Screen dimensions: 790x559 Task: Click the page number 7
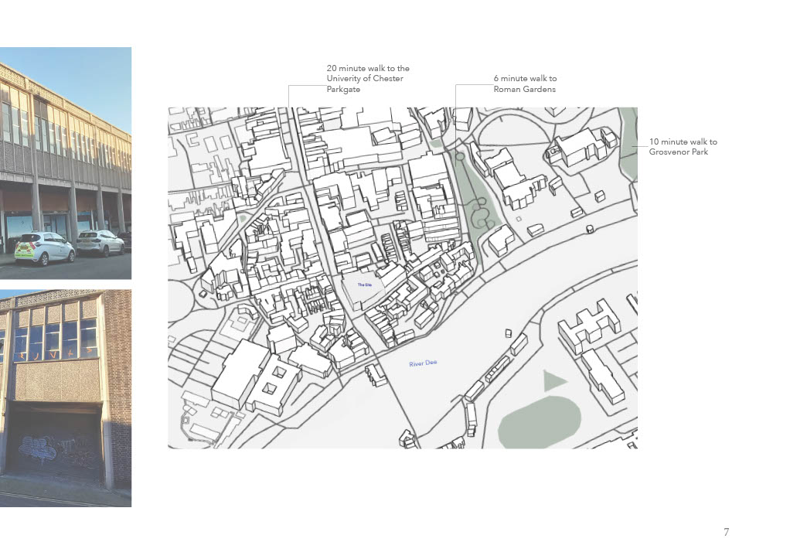[x=726, y=532]
